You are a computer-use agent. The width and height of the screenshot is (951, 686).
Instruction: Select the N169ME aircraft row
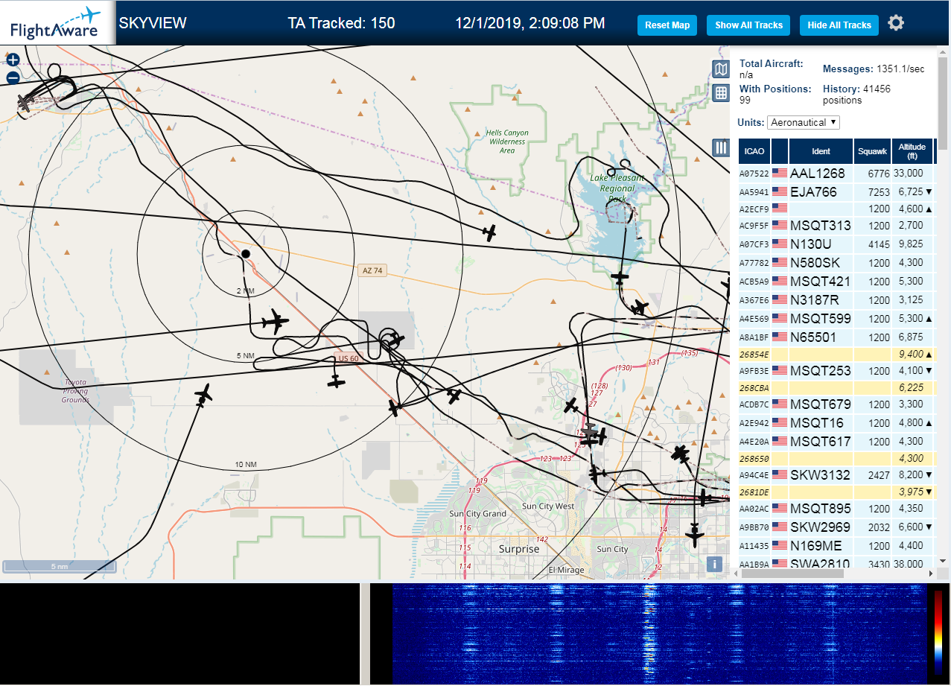tap(836, 545)
